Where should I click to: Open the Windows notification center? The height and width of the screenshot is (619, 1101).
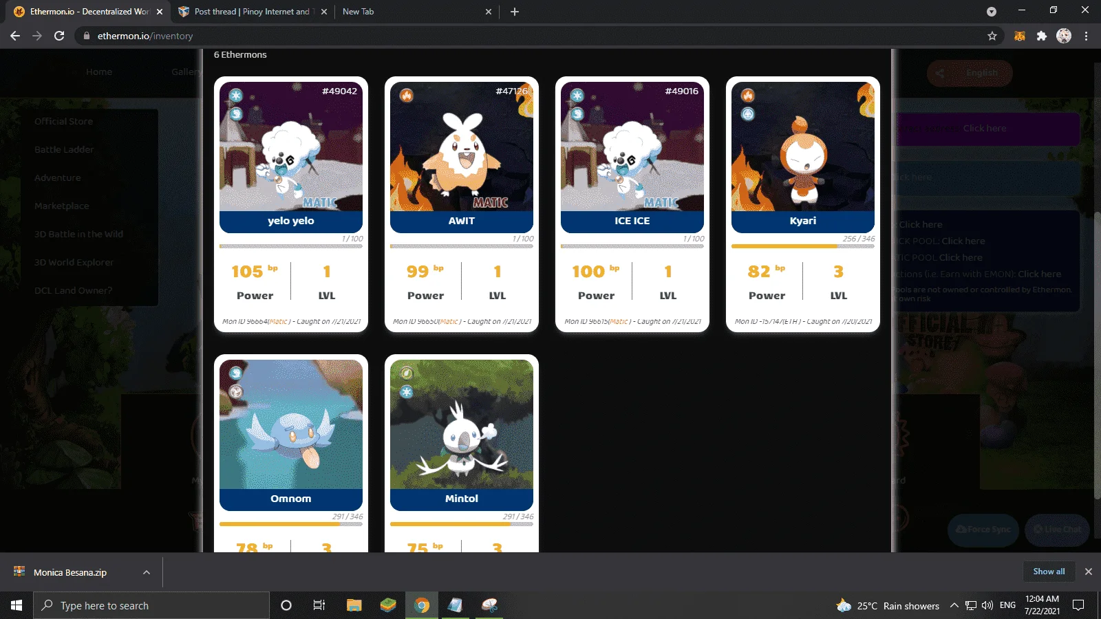tap(1078, 605)
